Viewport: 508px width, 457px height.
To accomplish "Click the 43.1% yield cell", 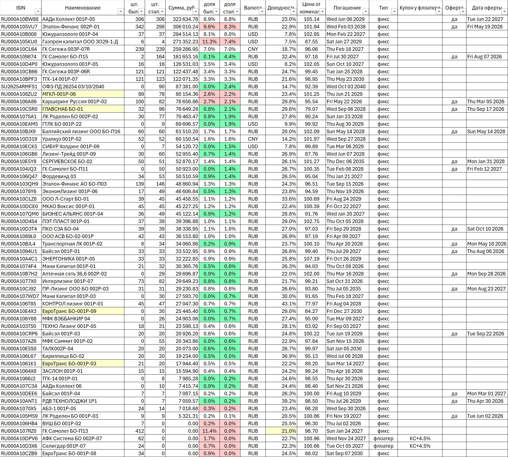I will 281,304.
